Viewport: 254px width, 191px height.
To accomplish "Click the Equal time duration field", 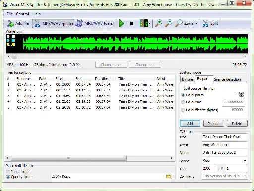I will pyautogui.click(x=234, y=102).
